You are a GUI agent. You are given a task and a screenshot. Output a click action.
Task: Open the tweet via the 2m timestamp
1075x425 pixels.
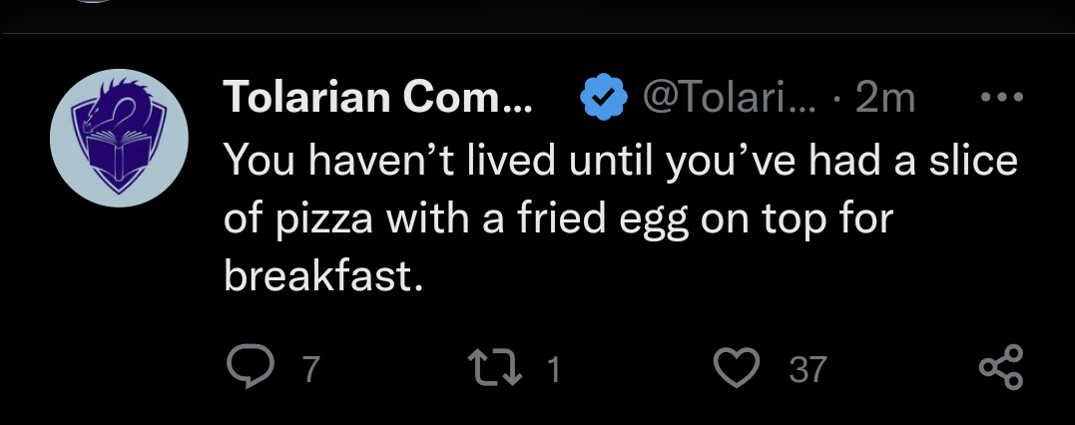(885, 98)
